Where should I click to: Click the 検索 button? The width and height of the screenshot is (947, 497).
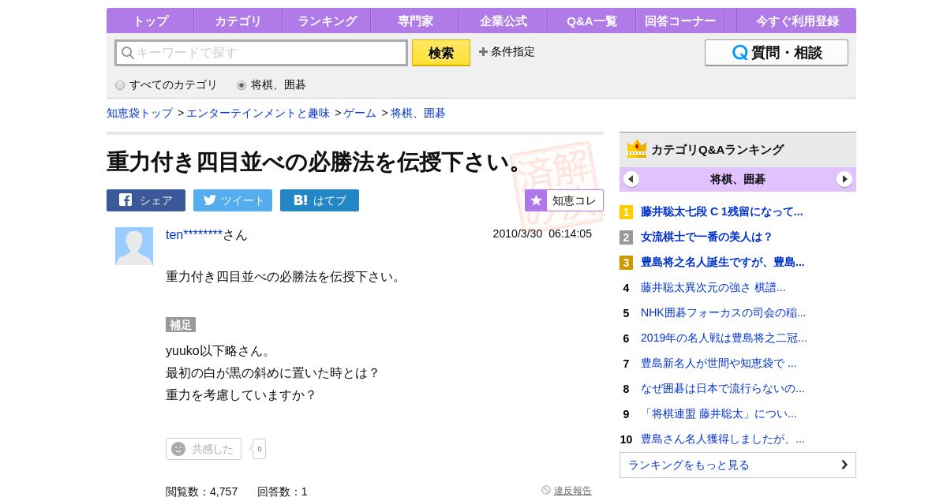[x=441, y=53]
